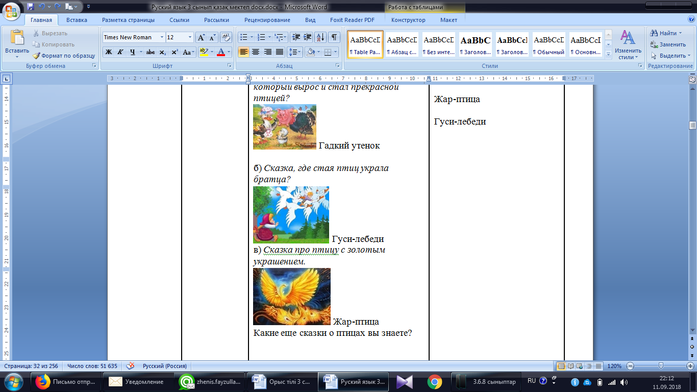
Task: Expand the font name dropdown (Times New Roman)
Action: [162, 37]
